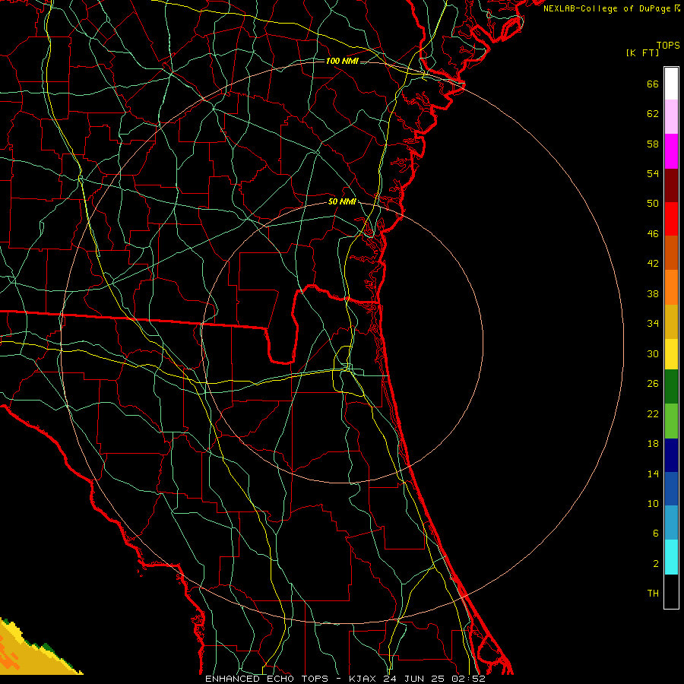Click the 100 NMI range ring label
The height and width of the screenshot is (684, 684).
342,61
